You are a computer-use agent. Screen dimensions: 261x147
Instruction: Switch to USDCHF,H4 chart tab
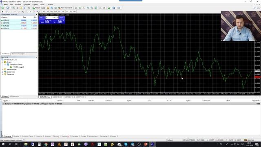pos(57,97)
